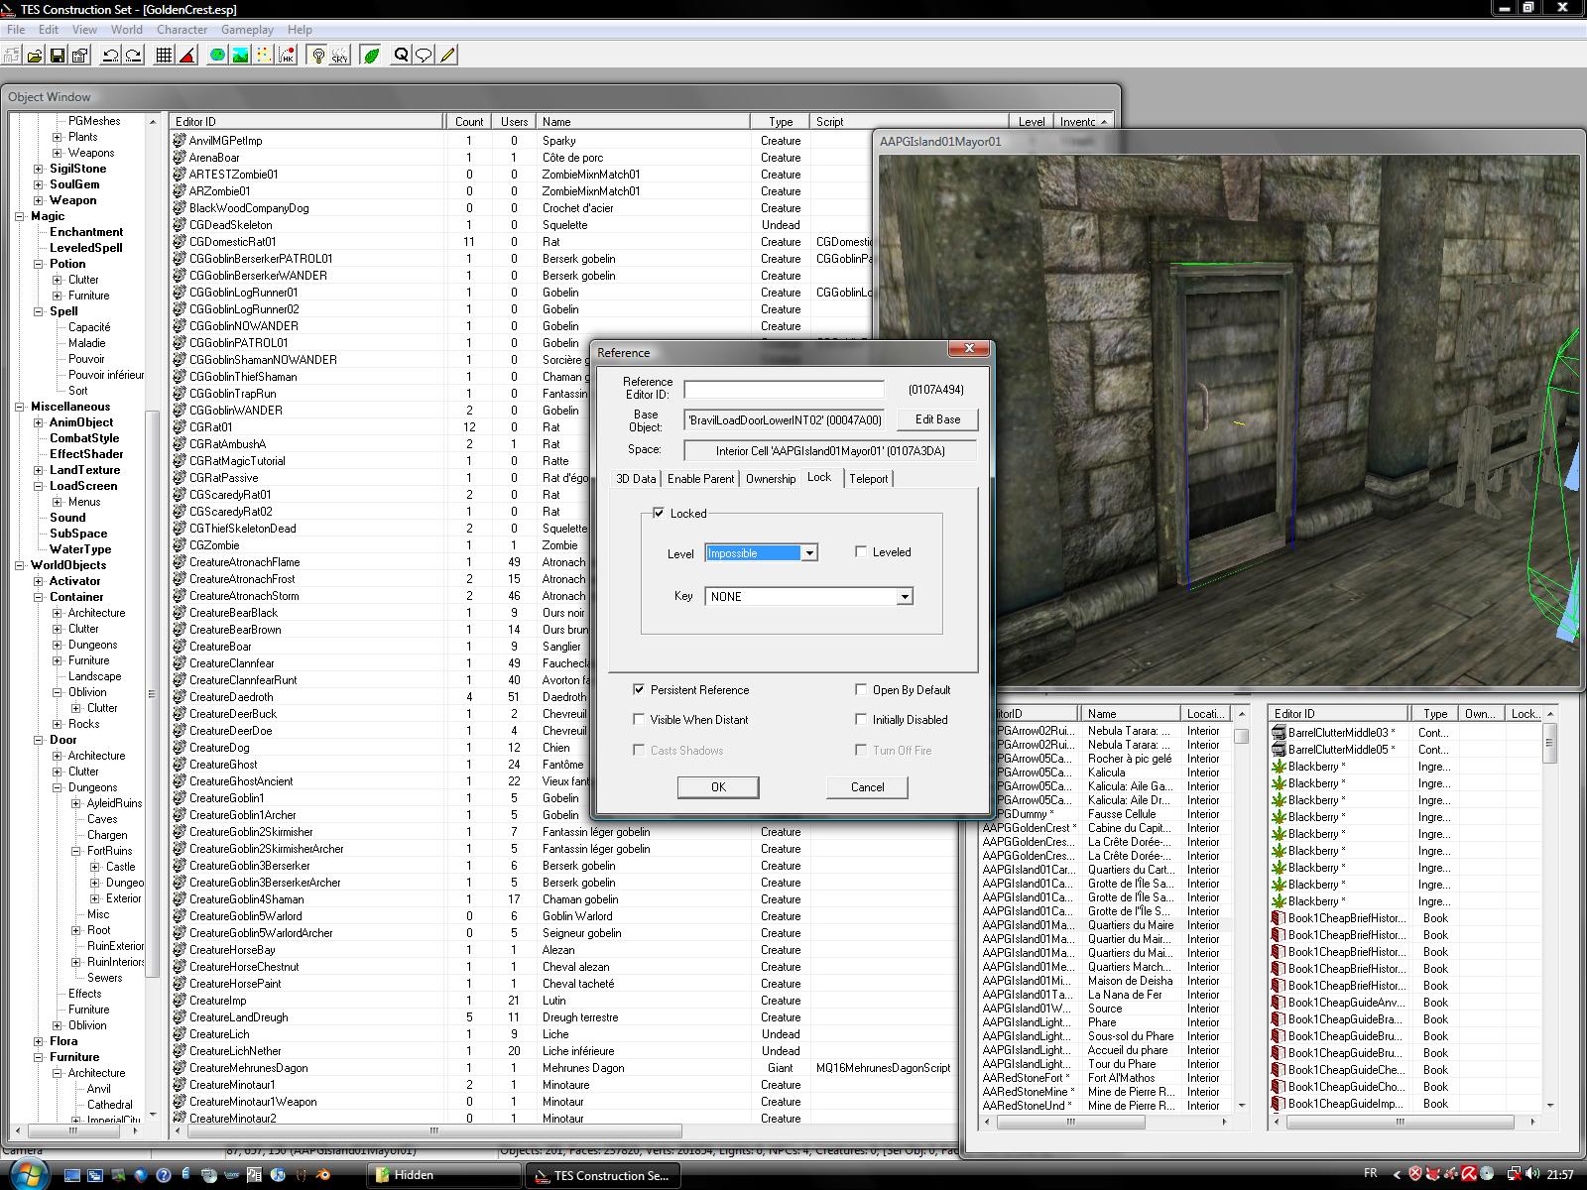1587x1190 pixels.
Task: Open the Gameplay menu
Action: point(247,30)
